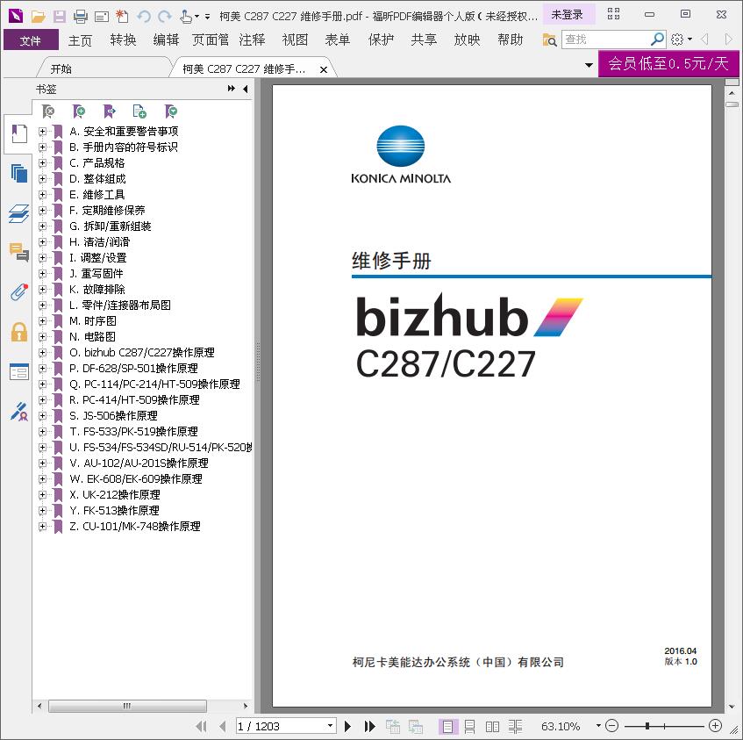Image resolution: width=743 pixels, height=740 pixels.
Task: Open the 保护 ribbon tab
Action: (381, 40)
